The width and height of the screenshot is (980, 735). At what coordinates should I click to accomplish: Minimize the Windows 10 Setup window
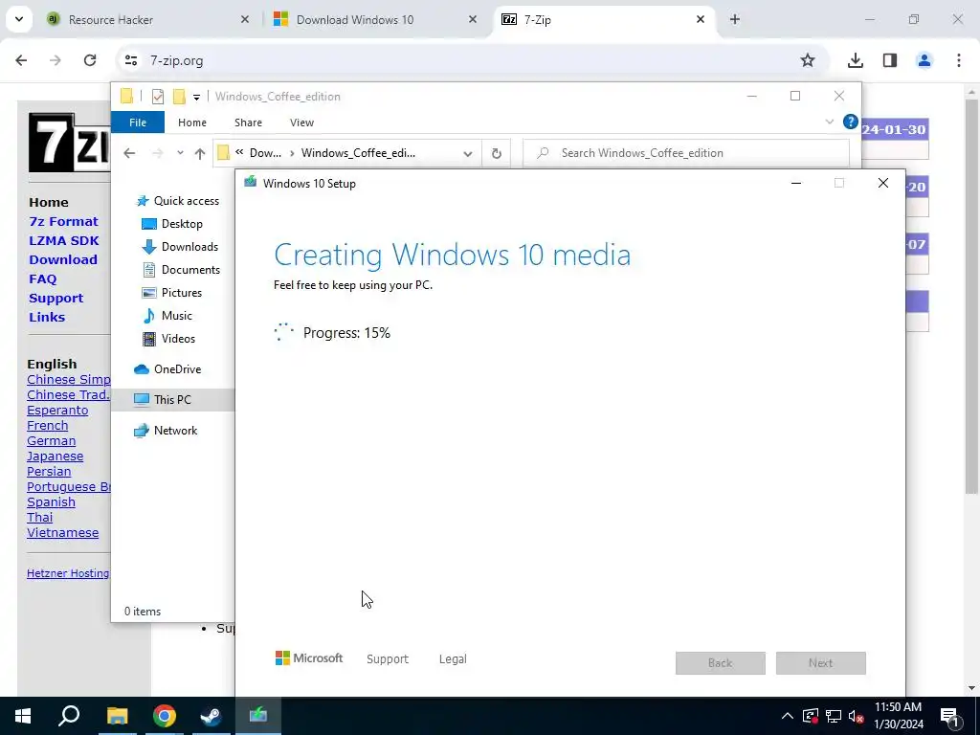[x=796, y=183]
